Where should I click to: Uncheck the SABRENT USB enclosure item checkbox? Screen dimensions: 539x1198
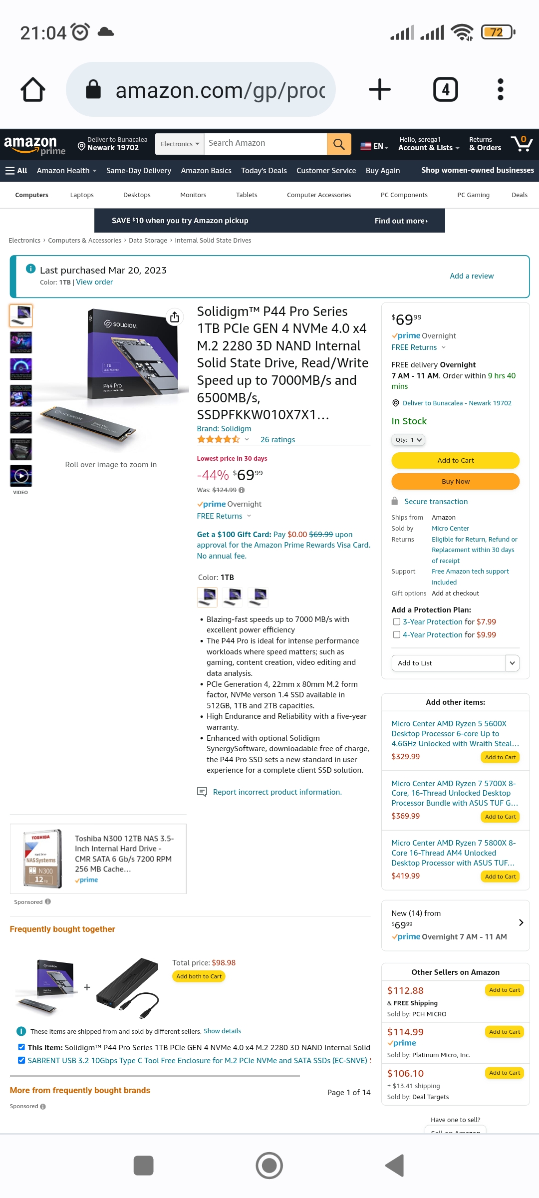coord(21,1060)
